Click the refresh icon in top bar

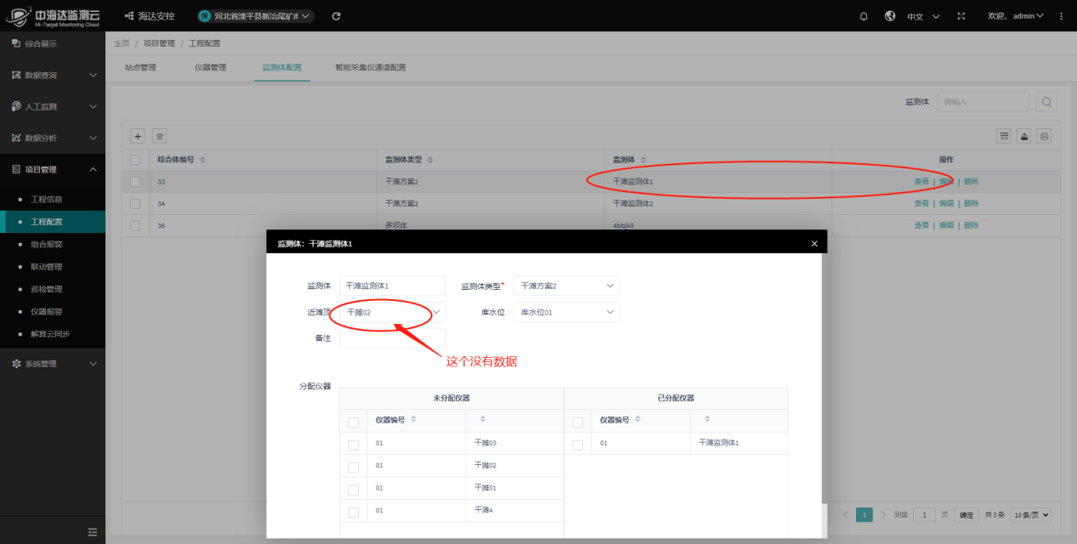[x=336, y=16]
